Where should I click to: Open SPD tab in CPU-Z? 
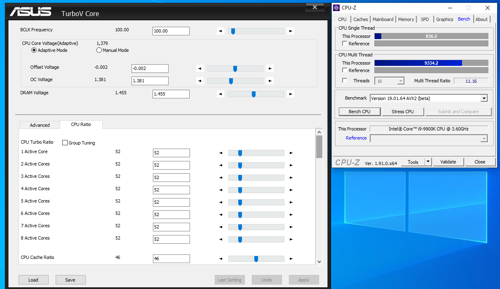click(x=425, y=19)
